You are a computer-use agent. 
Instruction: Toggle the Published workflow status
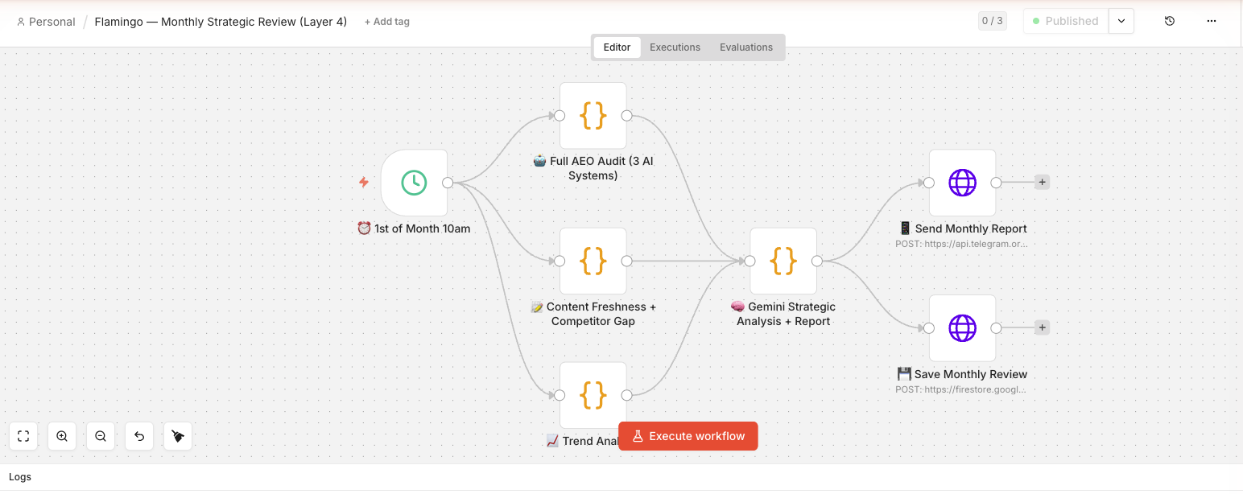[1065, 21]
